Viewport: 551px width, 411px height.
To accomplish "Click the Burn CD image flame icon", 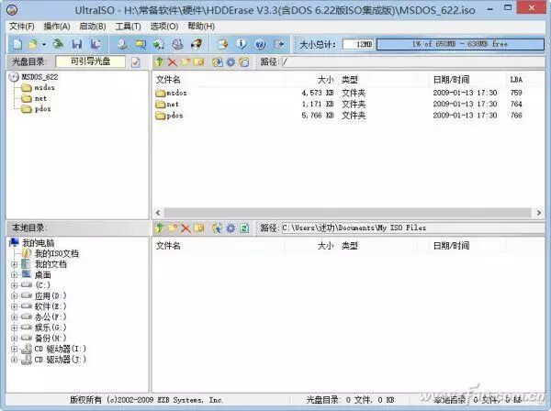I will (197, 44).
